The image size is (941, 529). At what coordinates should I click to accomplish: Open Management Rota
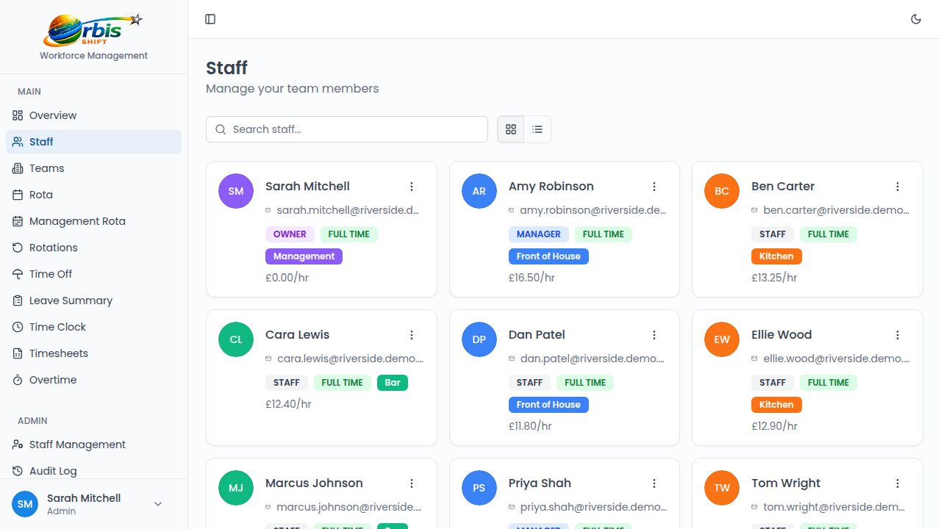tap(93, 221)
